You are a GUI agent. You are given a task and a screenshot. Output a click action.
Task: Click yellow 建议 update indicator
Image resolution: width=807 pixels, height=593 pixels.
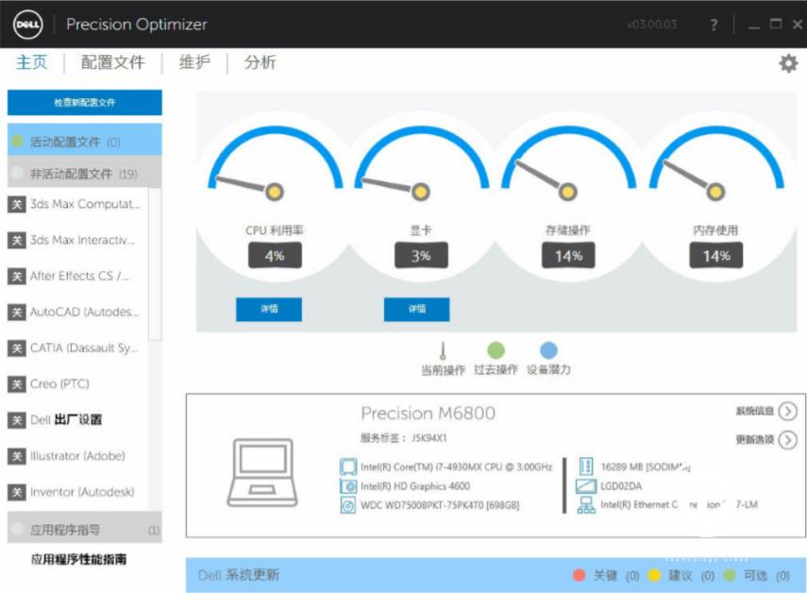click(x=654, y=575)
